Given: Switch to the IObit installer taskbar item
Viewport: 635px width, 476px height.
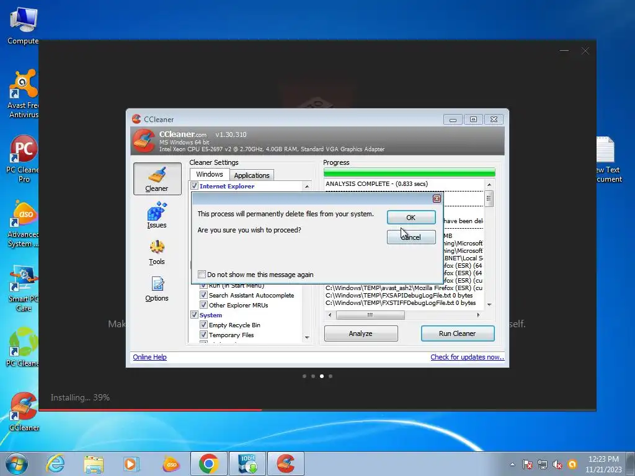Looking at the screenshot, I should pos(247,464).
